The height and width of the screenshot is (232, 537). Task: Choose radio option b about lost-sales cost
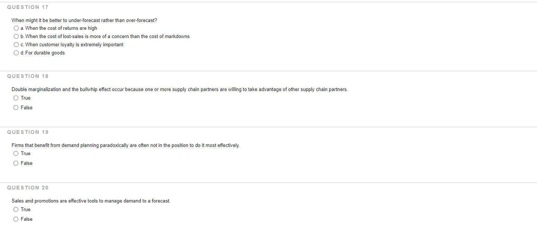(16, 37)
